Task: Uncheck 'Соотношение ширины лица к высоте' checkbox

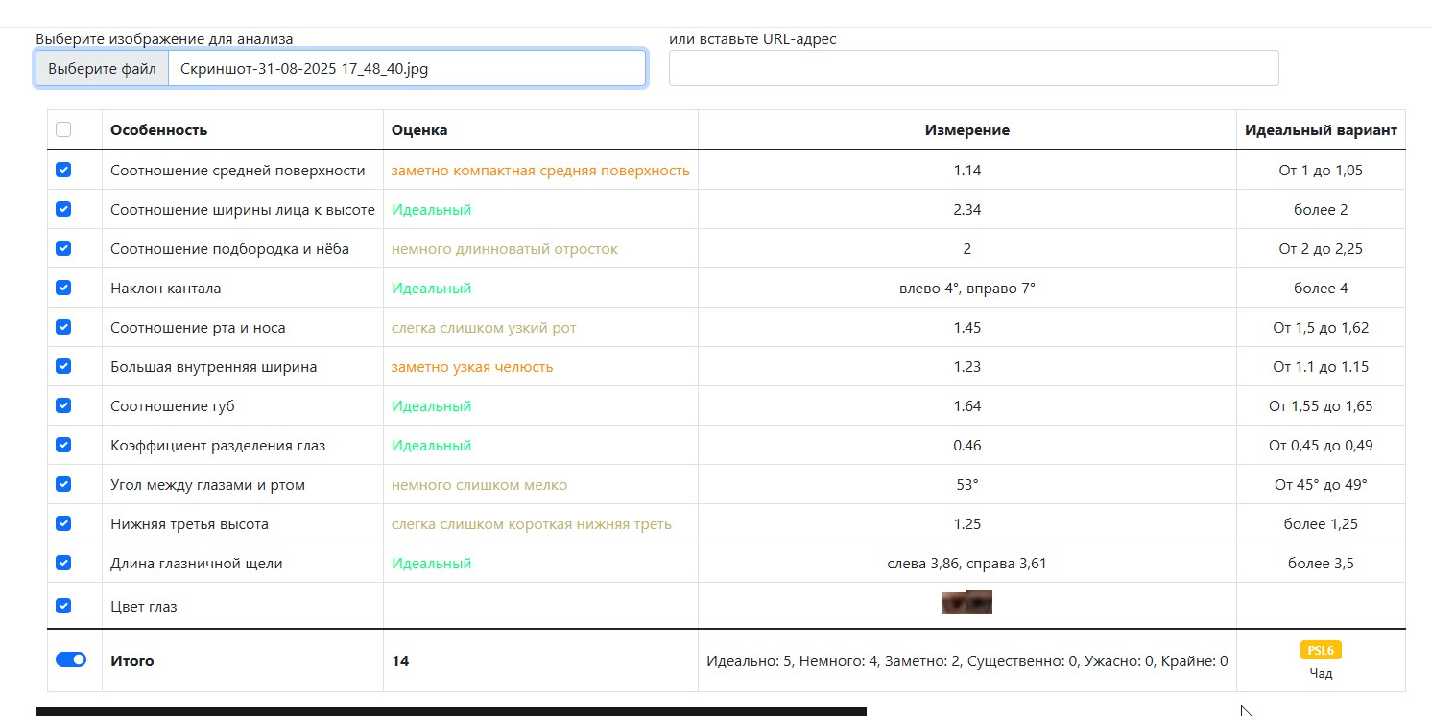Action: (x=63, y=209)
